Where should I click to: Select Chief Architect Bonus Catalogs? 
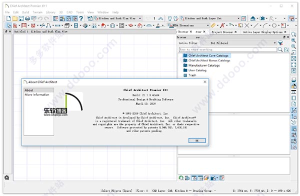tap(209, 60)
